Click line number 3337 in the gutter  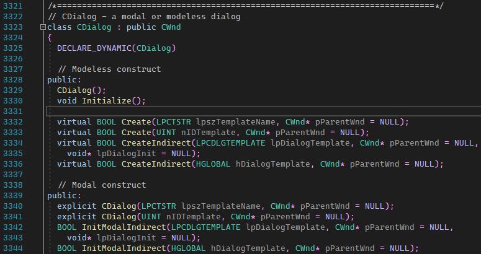point(13,175)
